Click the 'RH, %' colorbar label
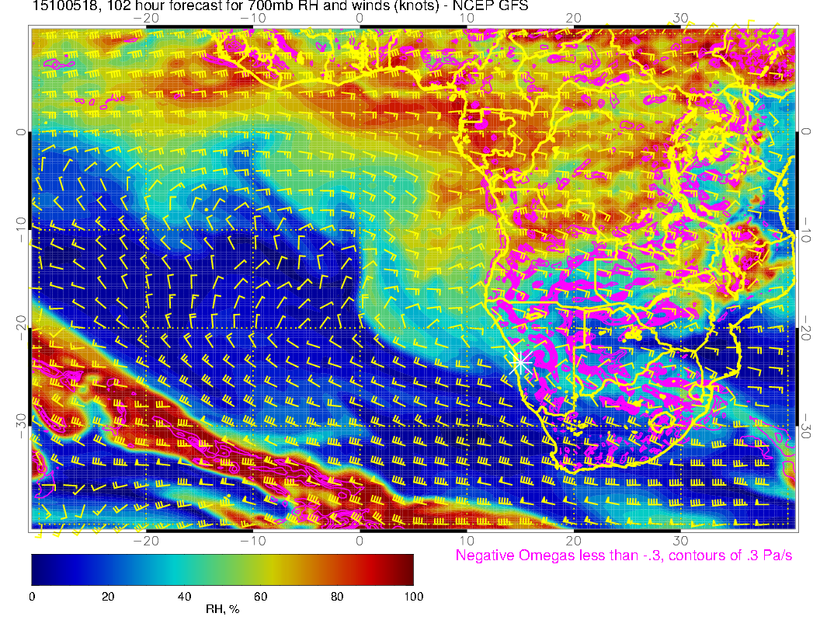This screenshot has height=634, width=820. tap(222, 609)
